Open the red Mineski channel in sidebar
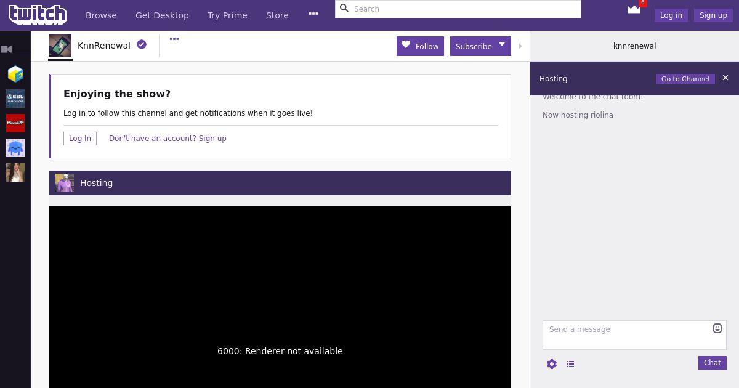 pyautogui.click(x=15, y=123)
